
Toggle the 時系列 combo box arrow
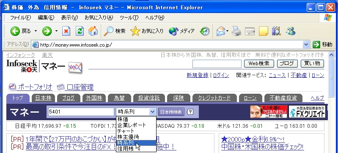[x=152, y=112]
